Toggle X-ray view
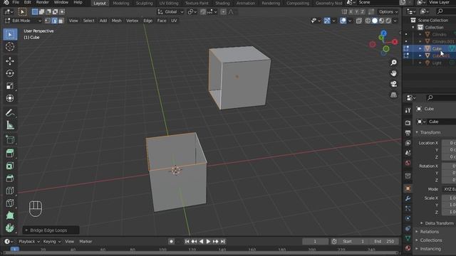 tap(359, 21)
